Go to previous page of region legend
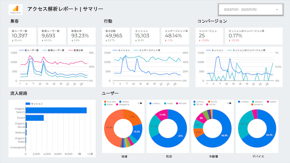The width and height of the screenshot is (290, 163). (138, 102)
